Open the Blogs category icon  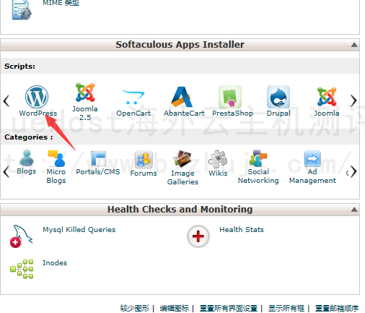[x=27, y=158]
